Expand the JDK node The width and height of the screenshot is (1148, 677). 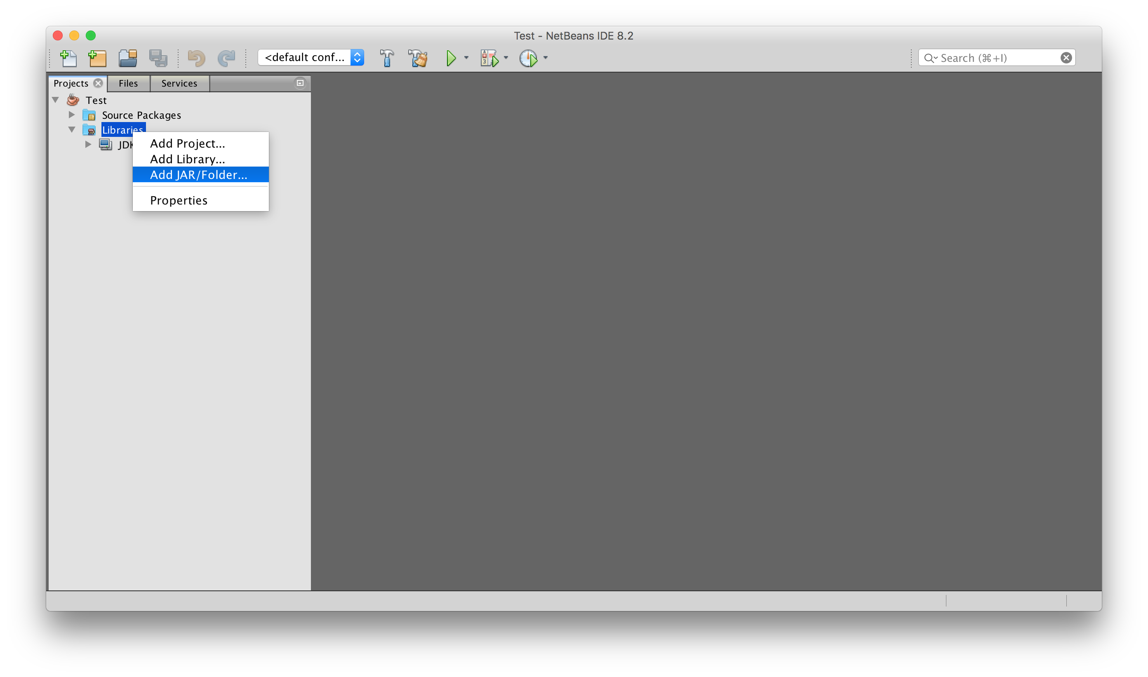click(88, 145)
